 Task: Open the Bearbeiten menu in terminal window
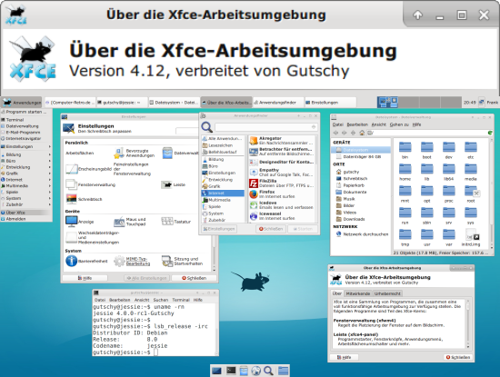120,300
